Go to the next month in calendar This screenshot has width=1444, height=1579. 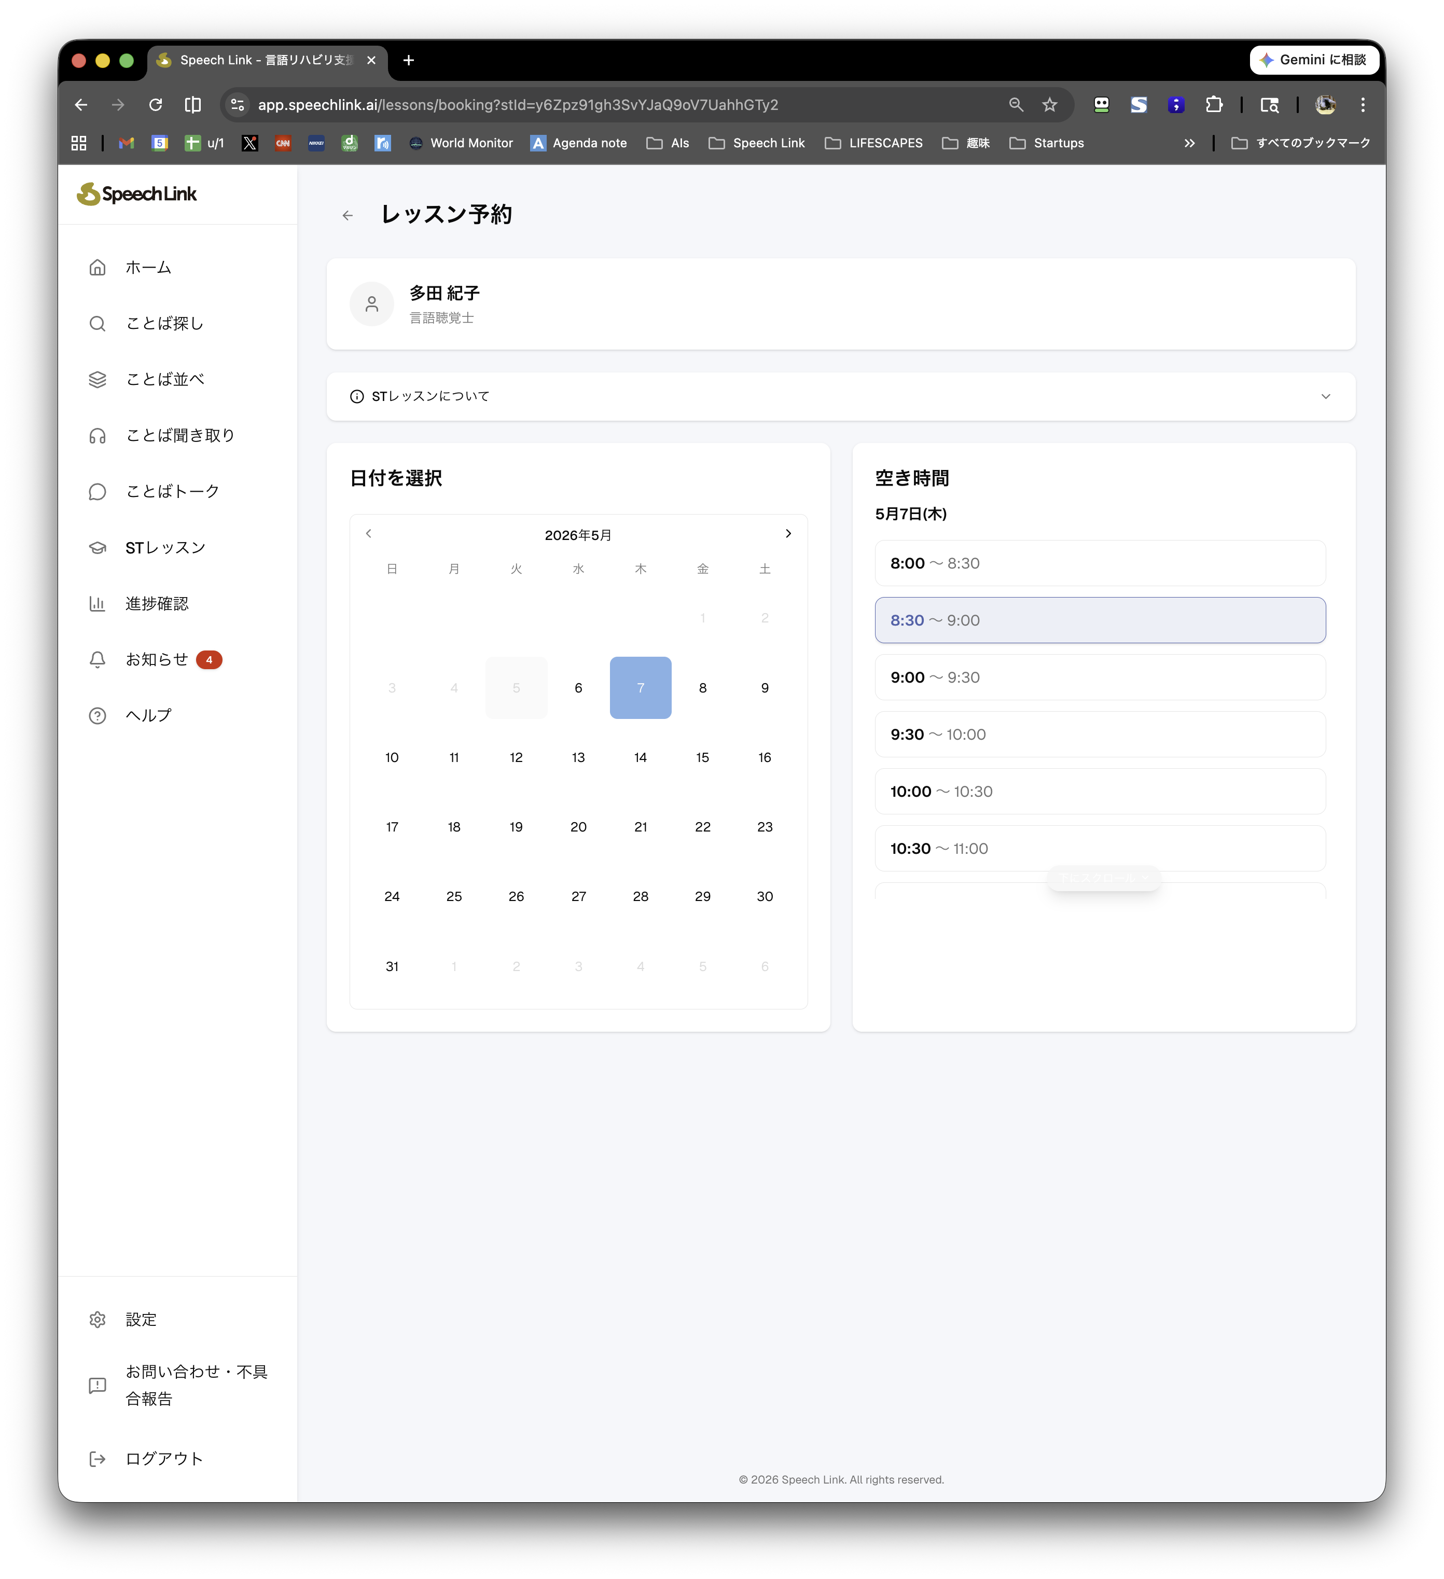[x=788, y=533]
